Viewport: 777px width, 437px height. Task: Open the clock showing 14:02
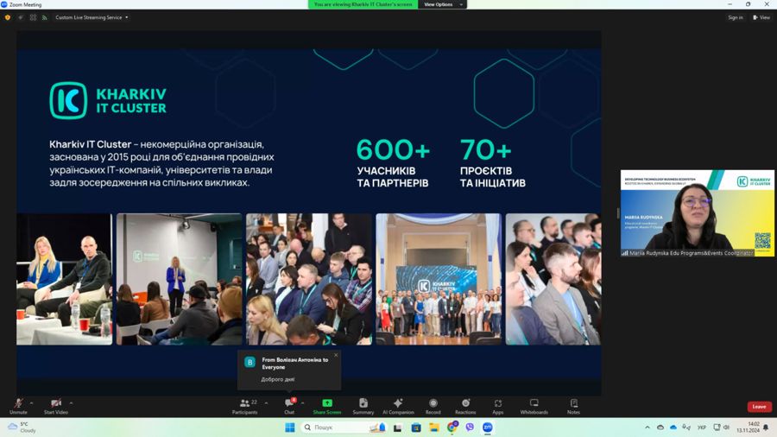pyautogui.click(x=748, y=427)
